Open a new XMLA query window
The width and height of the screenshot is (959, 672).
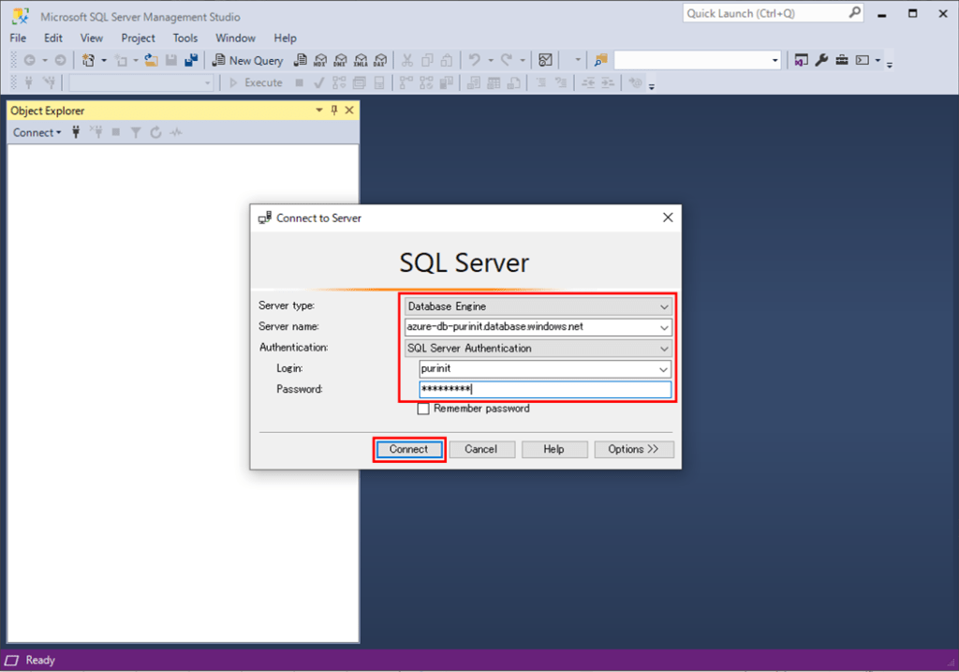(x=361, y=60)
